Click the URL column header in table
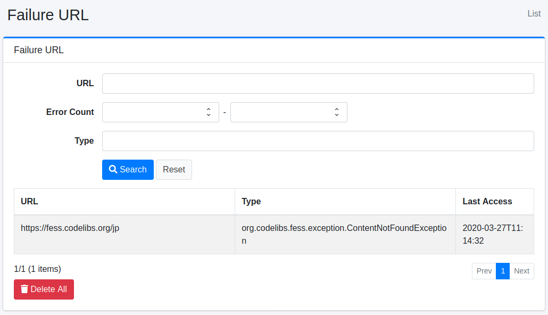 click(29, 202)
